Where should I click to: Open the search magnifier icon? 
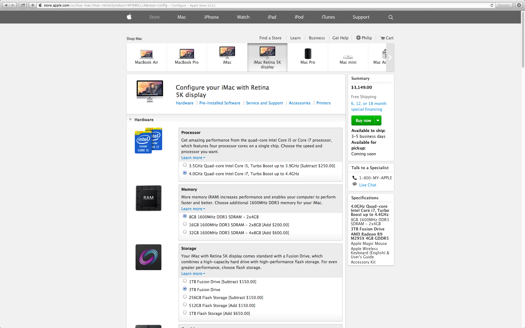tap(391, 17)
